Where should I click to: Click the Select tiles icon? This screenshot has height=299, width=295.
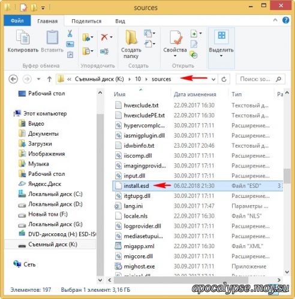221,35
